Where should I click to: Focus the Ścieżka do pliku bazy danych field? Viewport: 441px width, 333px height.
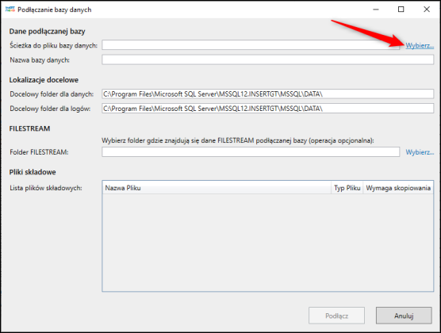[251, 45]
